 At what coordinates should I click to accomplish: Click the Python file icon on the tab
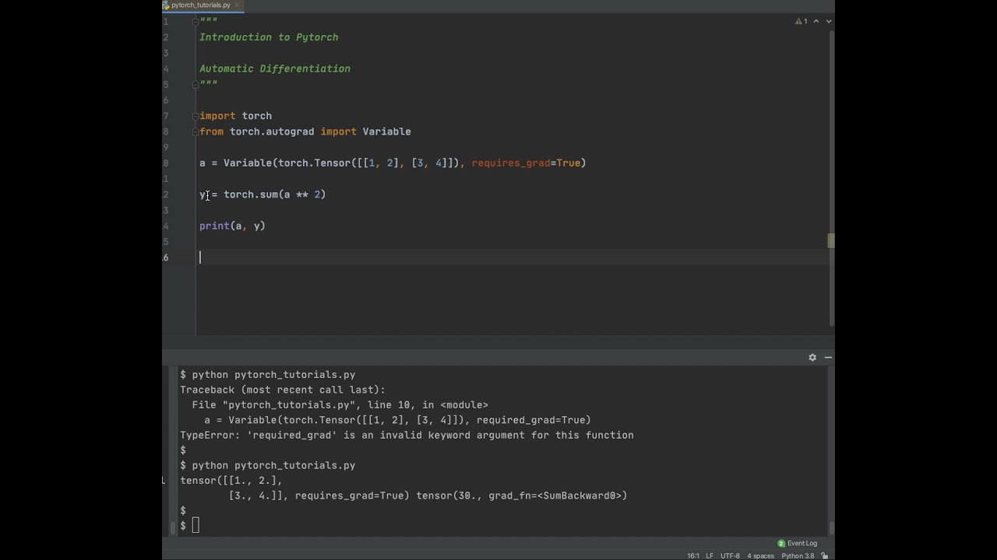166,5
